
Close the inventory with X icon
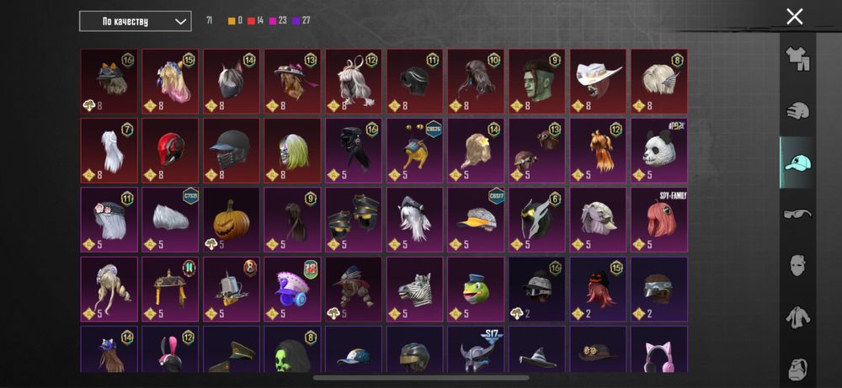(795, 16)
